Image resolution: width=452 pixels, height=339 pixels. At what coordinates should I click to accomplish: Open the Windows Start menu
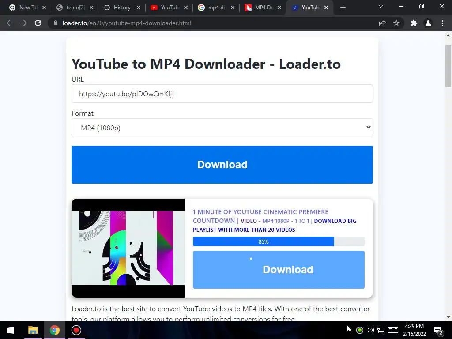(x=11, y=330)
